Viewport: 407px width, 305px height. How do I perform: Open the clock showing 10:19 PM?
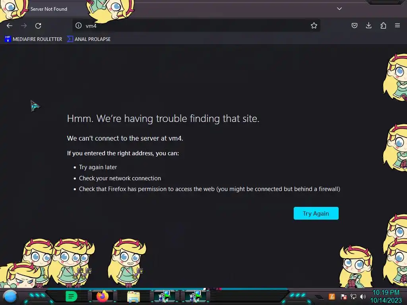pos(386,296)
